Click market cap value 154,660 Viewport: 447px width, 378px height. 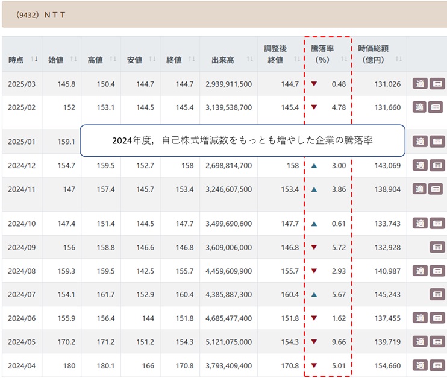tap(387, 365)
